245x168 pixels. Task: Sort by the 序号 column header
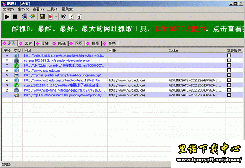point(7,50)
